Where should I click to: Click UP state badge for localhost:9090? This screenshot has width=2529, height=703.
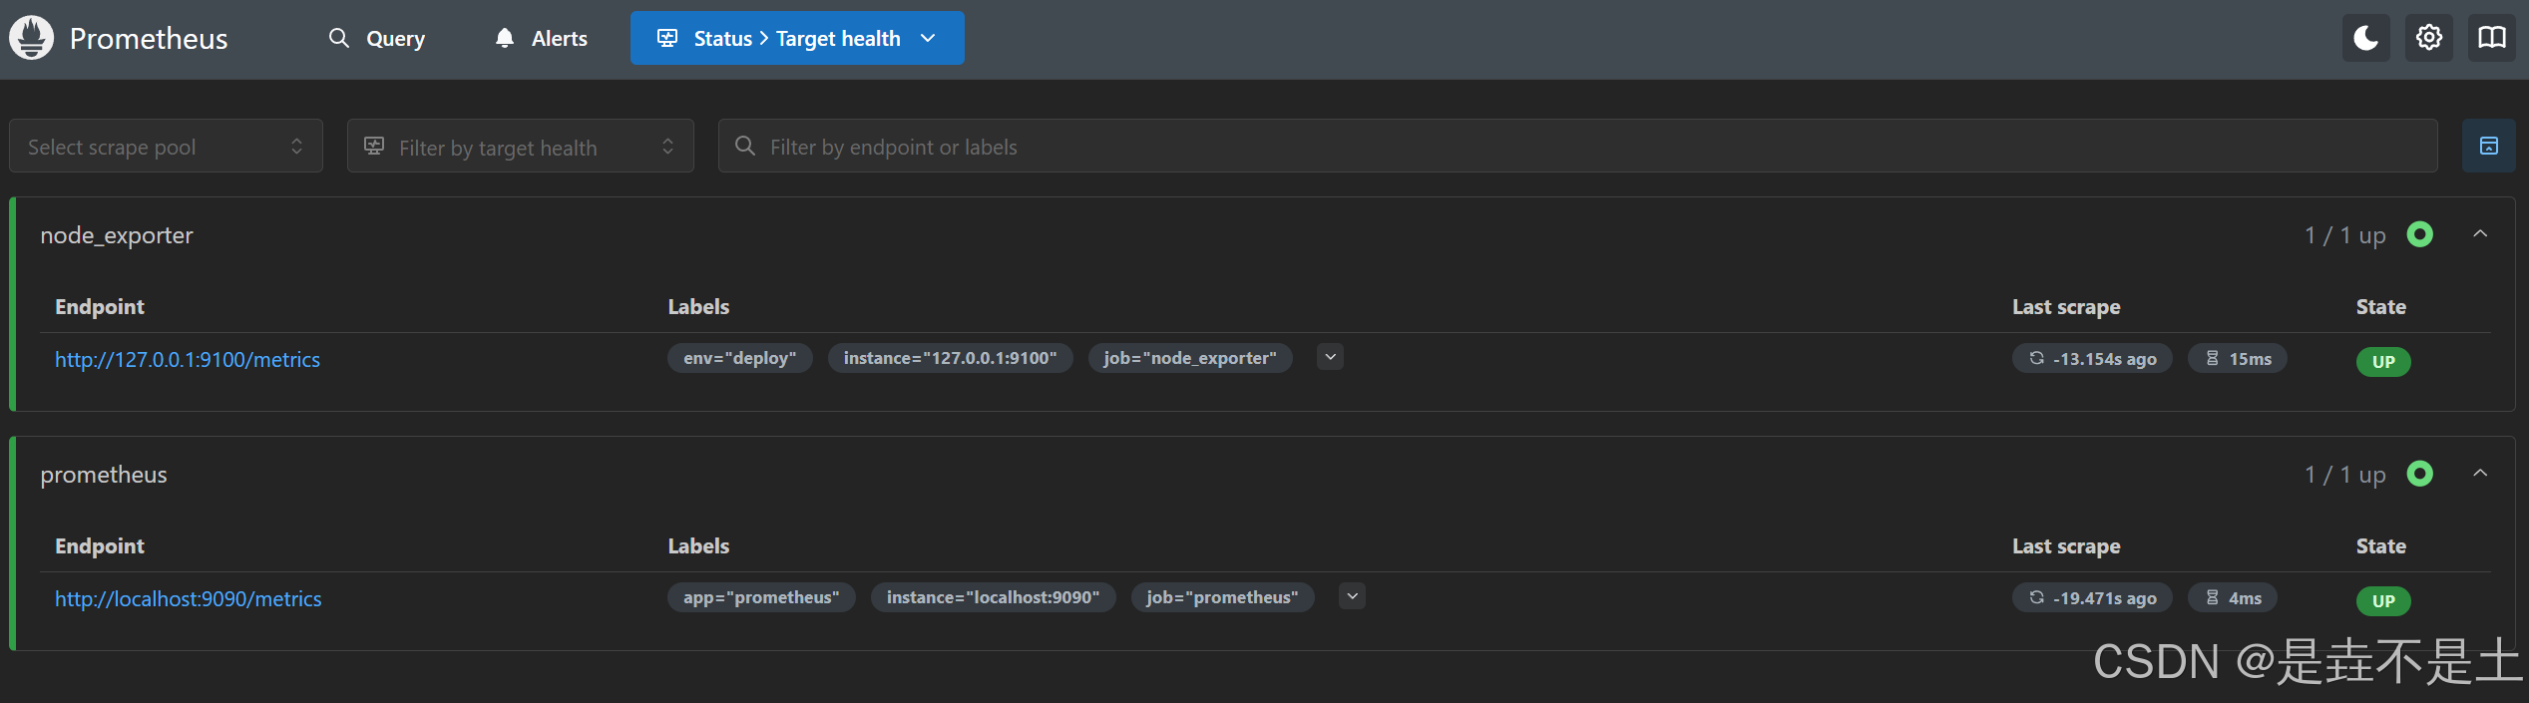pyautogui.click(x=2383, y=601)
